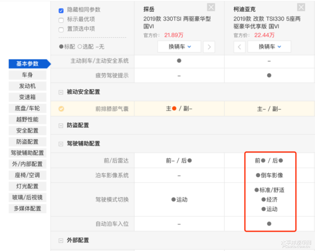Remove 柯迪亚克 from the comparison

point(301,7)
